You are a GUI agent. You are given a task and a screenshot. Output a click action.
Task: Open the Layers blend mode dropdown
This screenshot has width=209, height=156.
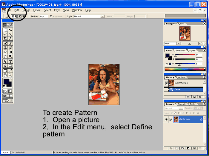[x=181, y=108]
